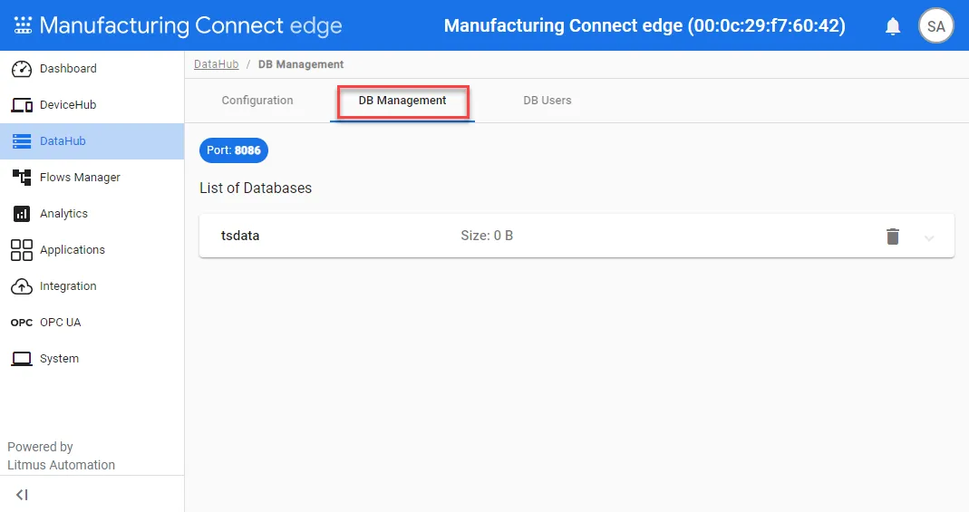This screenshot has width=969, height=512.
Task: Go to Integration in the sidebar
Action: pyautogui.click(x=92, y=286)
